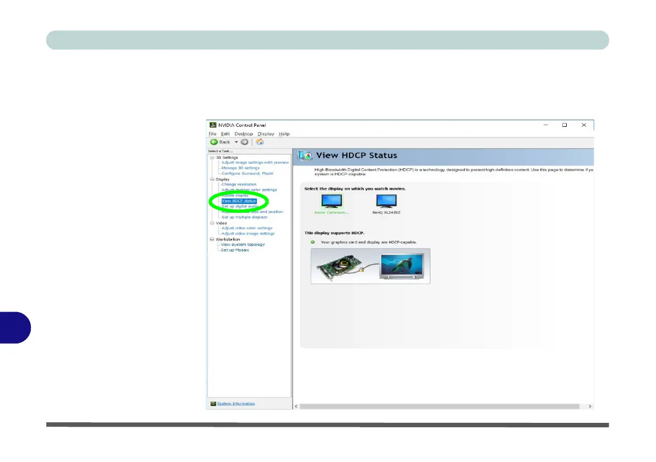
Task: Minimize the NVIDIA Control Panel window
Action: 546,125
